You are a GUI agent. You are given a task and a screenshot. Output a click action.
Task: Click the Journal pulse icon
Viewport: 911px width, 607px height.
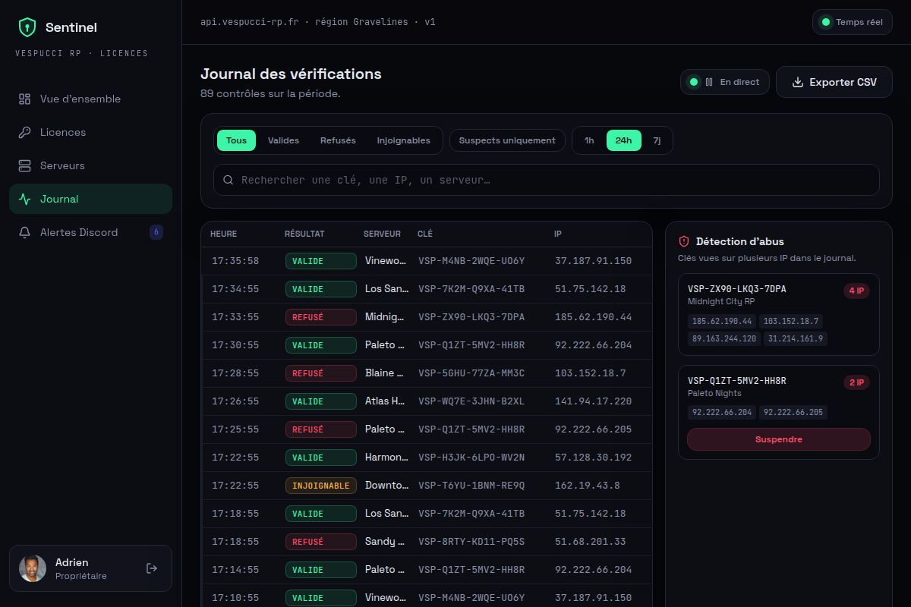click(x=24, y=199)
